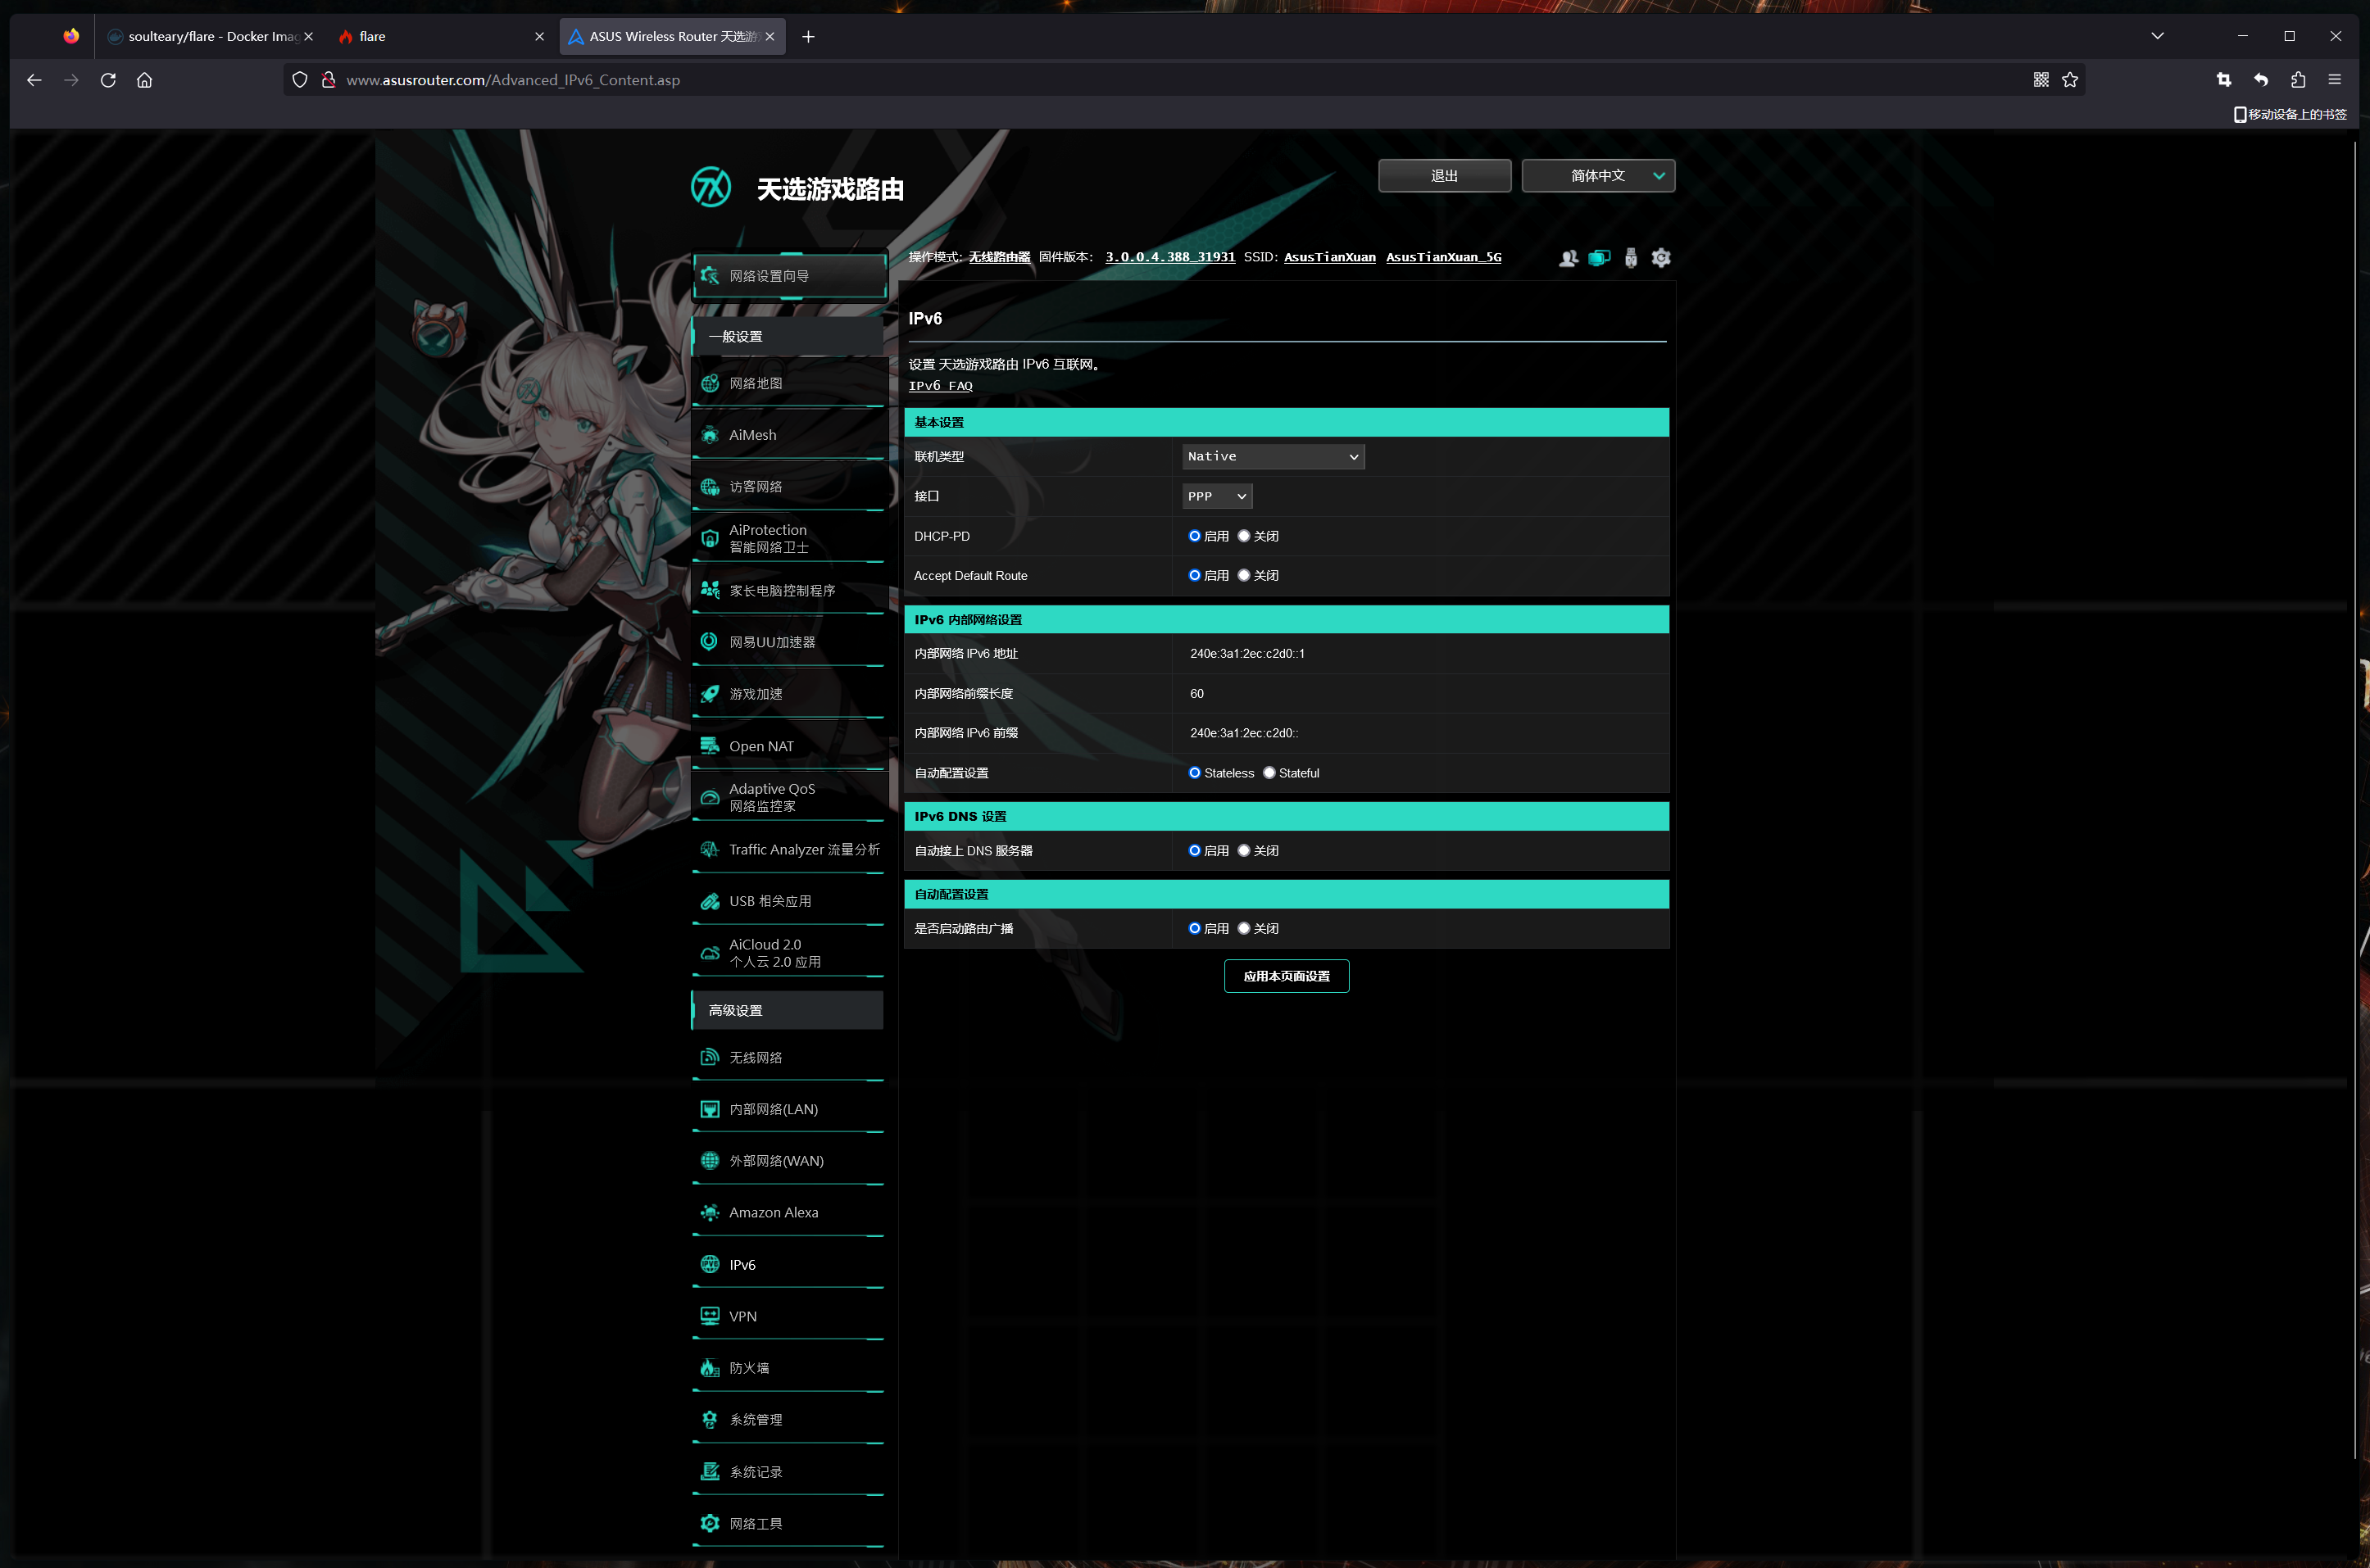Click the settings gear icon near SSID
This screenshot has width=2370, height=1568.
1660,258
